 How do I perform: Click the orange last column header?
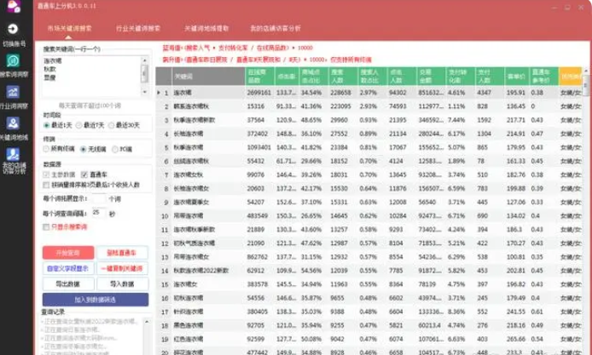(570, 76)
